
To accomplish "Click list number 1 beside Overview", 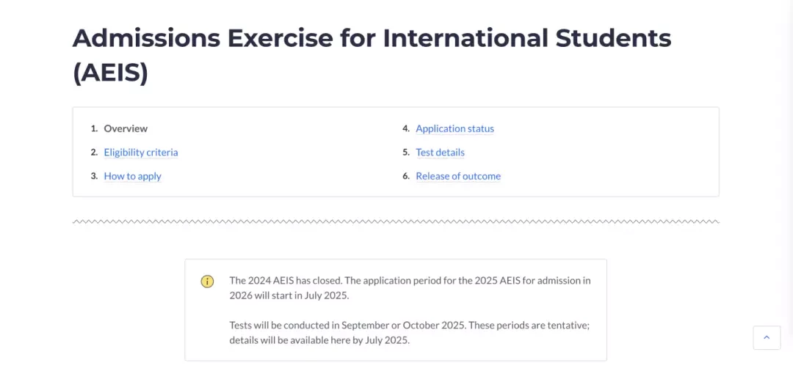I will 94,128.
